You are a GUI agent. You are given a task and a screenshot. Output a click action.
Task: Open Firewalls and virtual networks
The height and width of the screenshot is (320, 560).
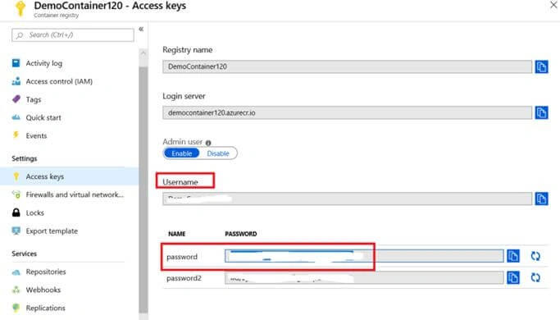click(75, 194)
